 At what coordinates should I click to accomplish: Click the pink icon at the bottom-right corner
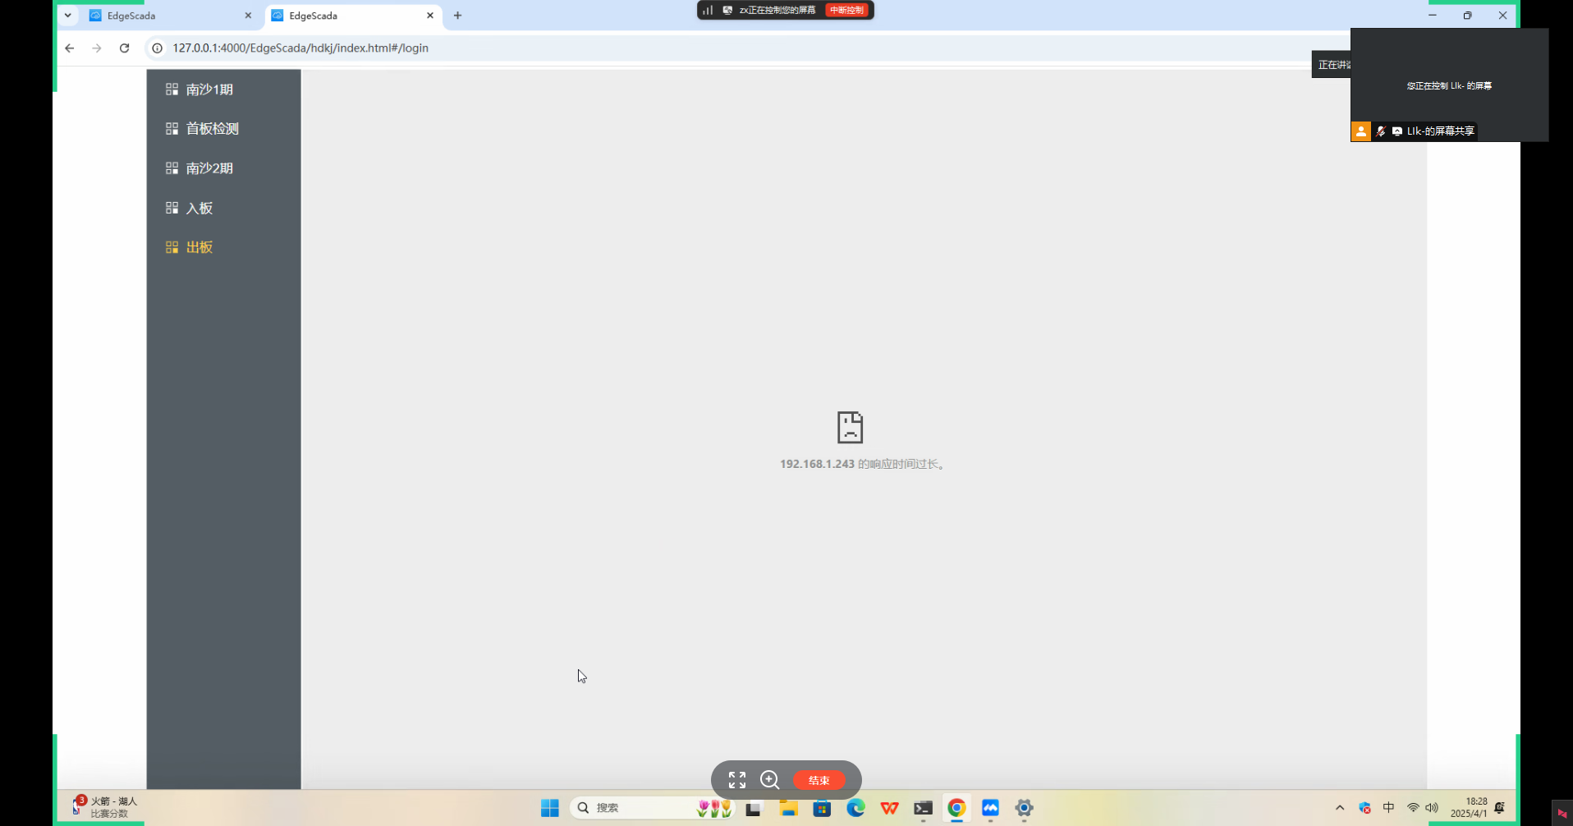pyautogui.click(x=1562, y=813)
